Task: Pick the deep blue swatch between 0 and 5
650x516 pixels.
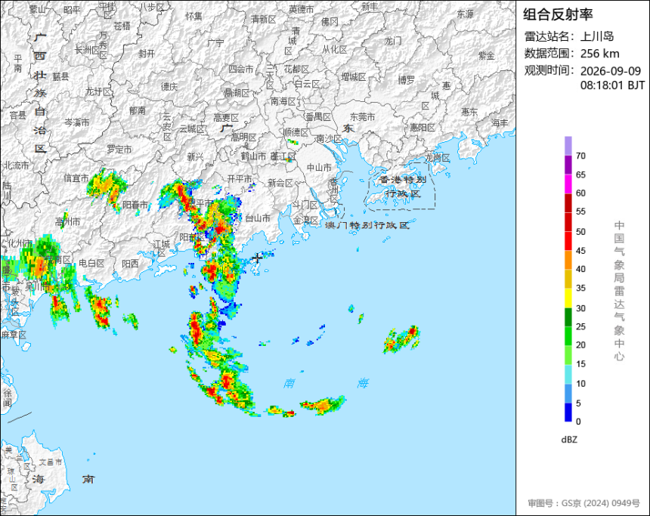Action: tap(568, 412)
